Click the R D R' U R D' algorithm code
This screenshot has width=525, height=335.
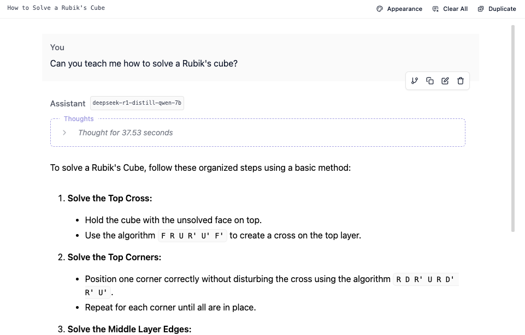426,279
